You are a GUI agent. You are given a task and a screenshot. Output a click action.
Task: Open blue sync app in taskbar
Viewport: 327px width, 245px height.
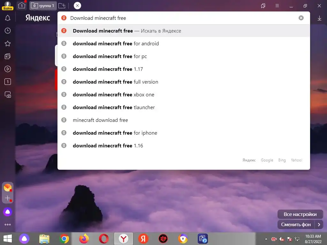click(x=203, y=239)
